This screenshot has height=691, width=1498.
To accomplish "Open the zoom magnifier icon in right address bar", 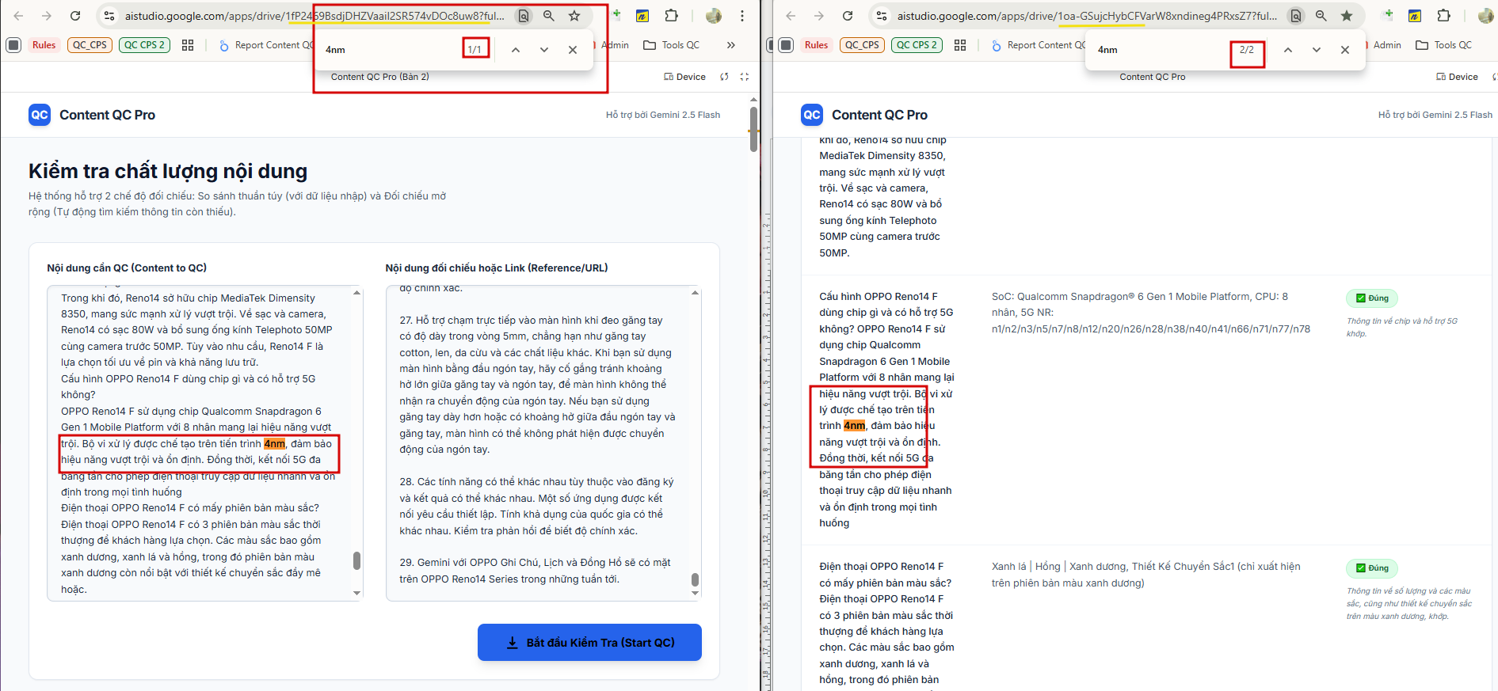I will point(1321,16).
